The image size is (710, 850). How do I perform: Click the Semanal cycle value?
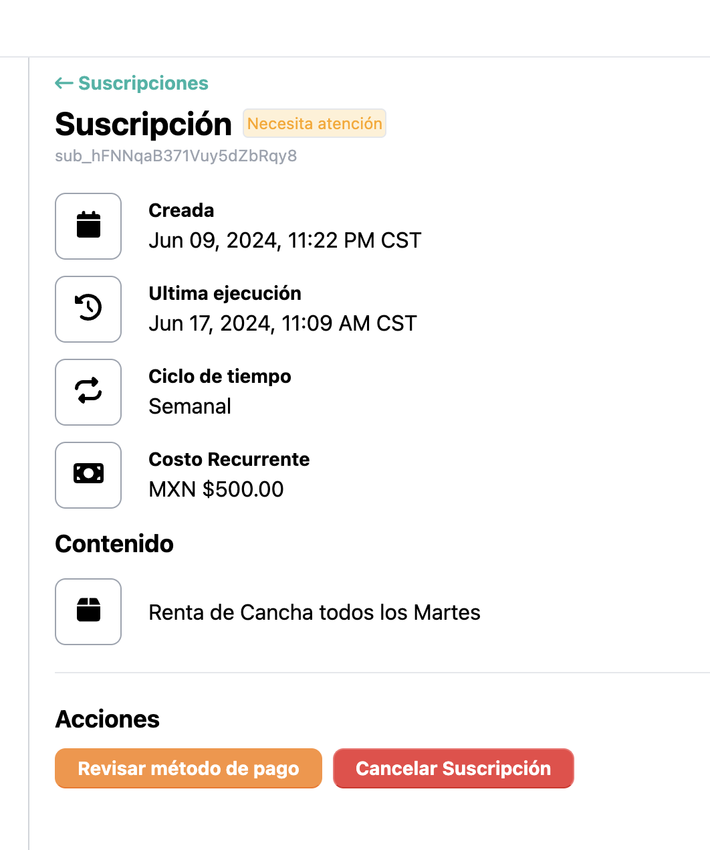coord(190,406)
